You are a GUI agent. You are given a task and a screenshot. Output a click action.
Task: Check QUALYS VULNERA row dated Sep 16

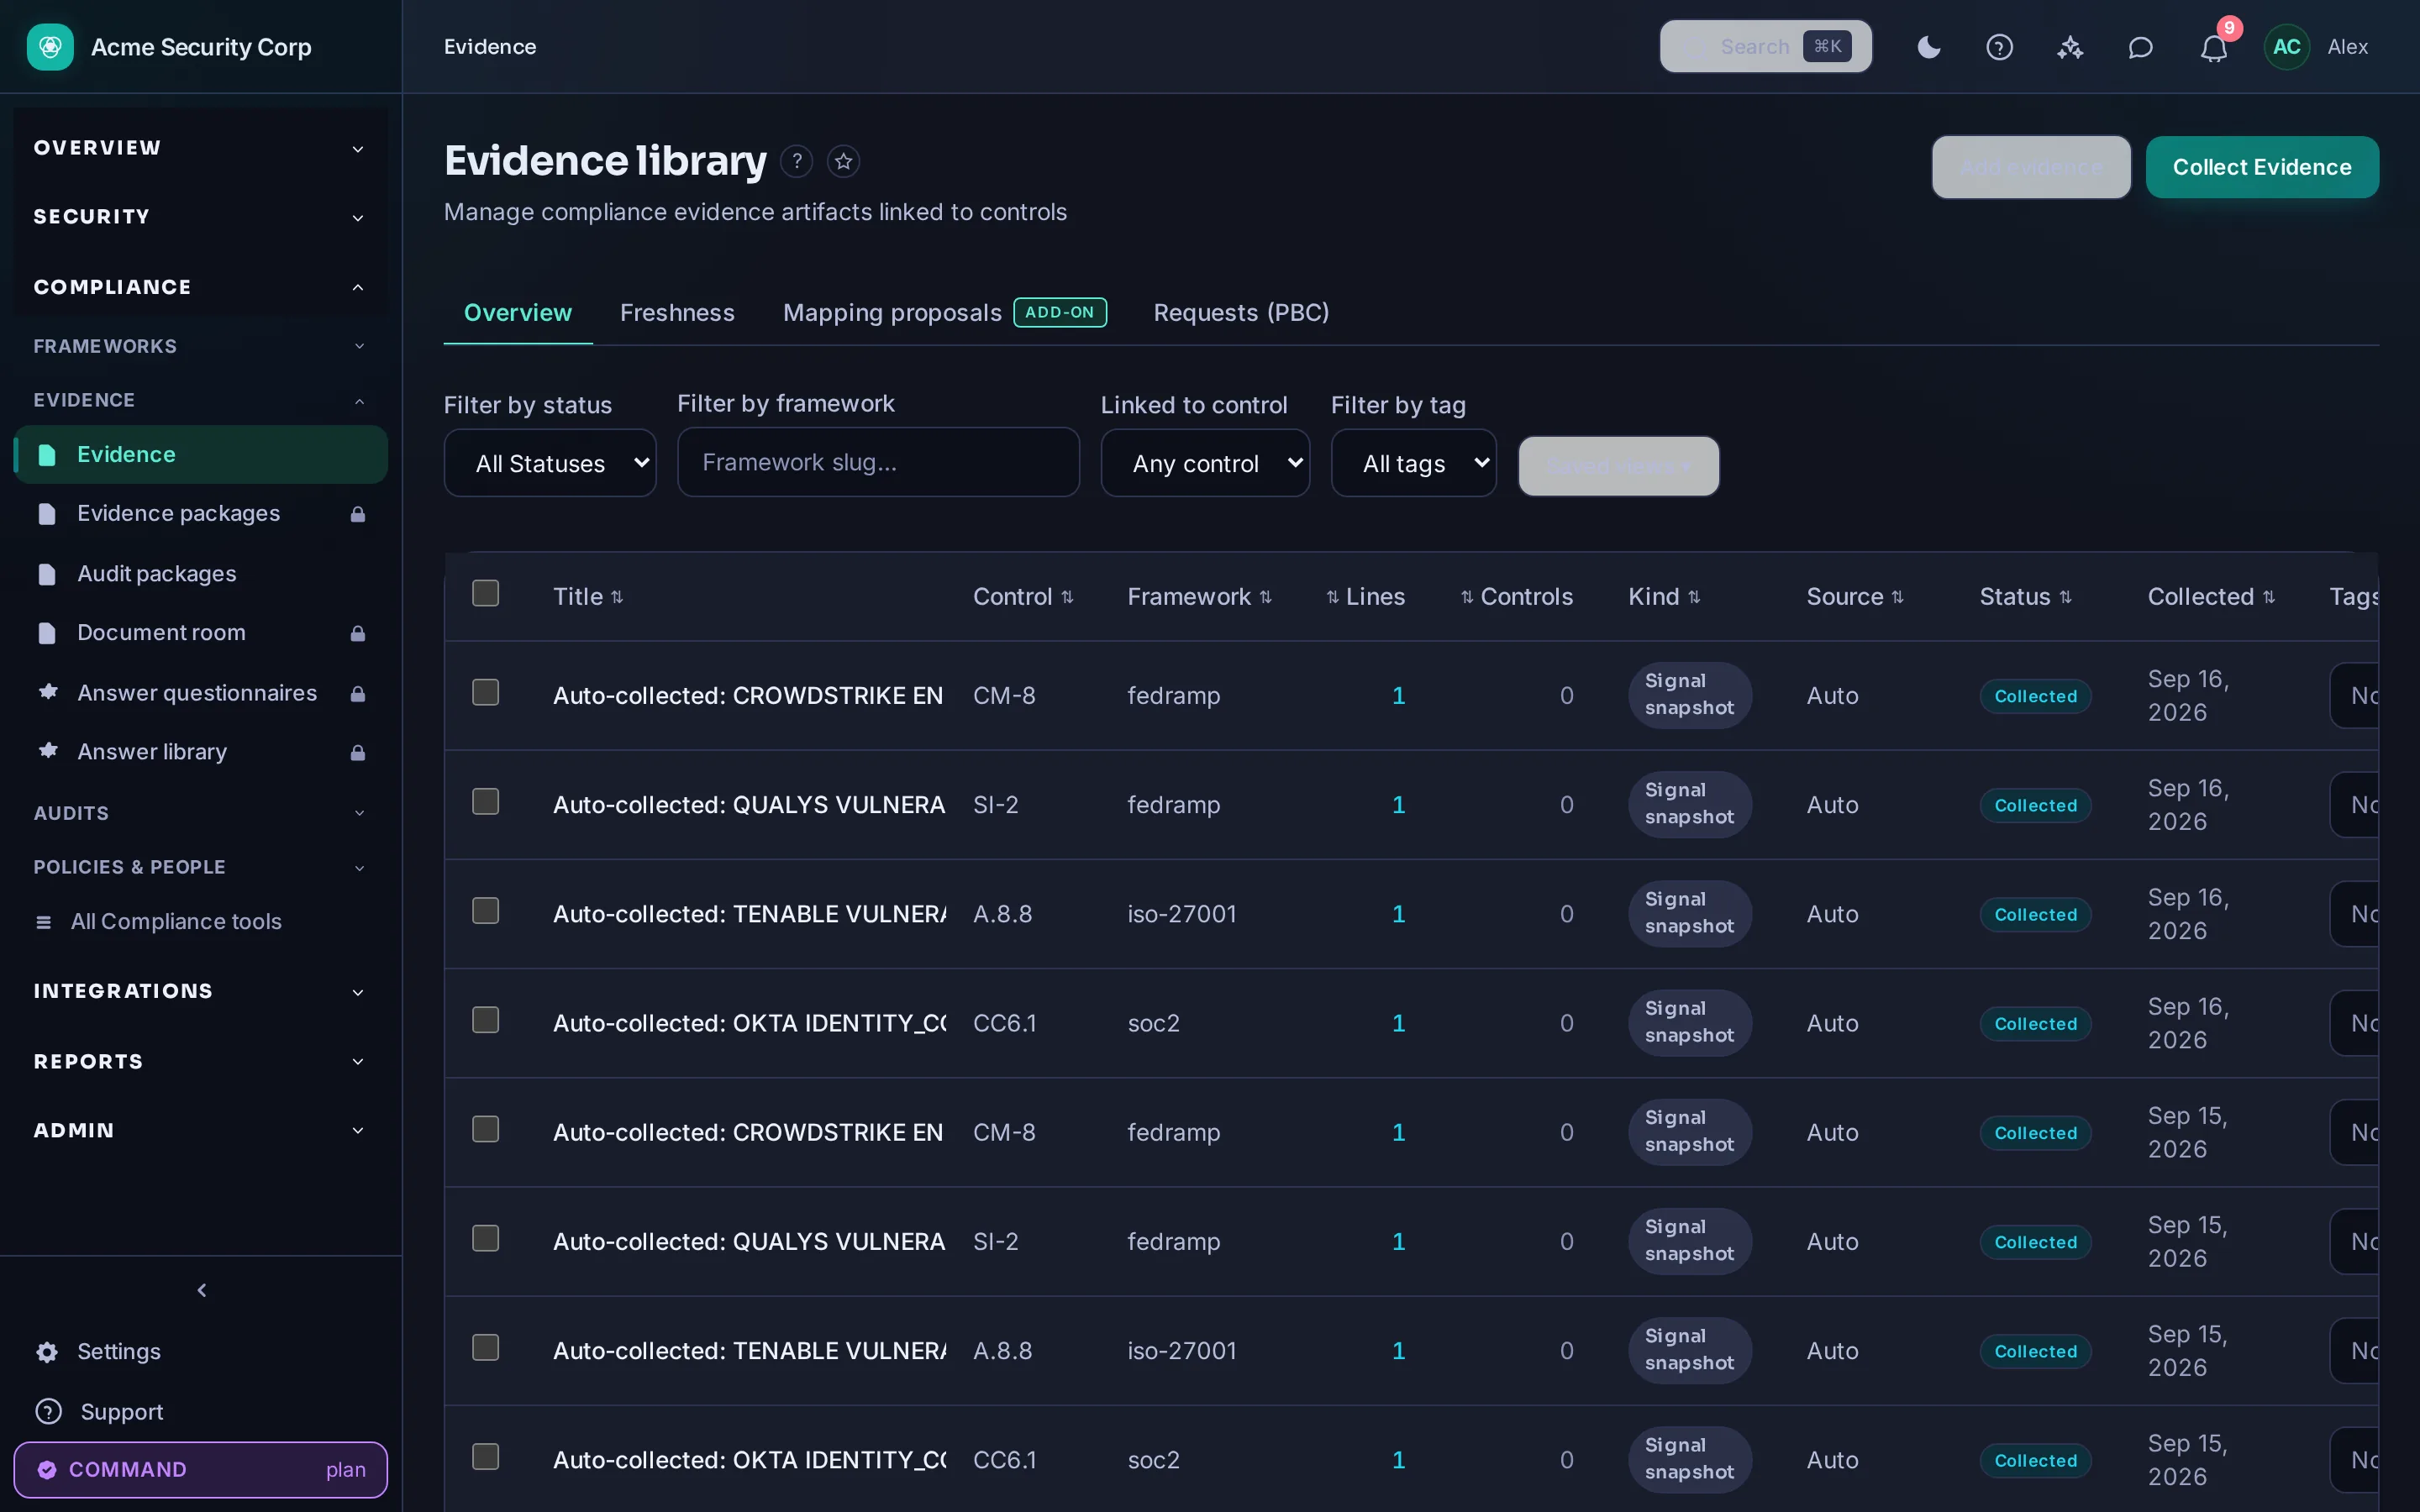point(485,802)
